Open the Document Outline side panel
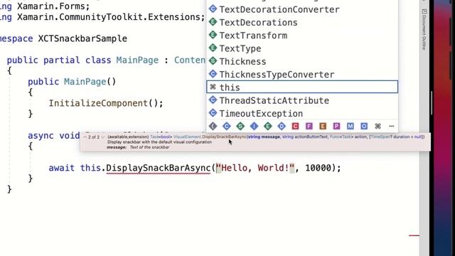 click(424, 30)
